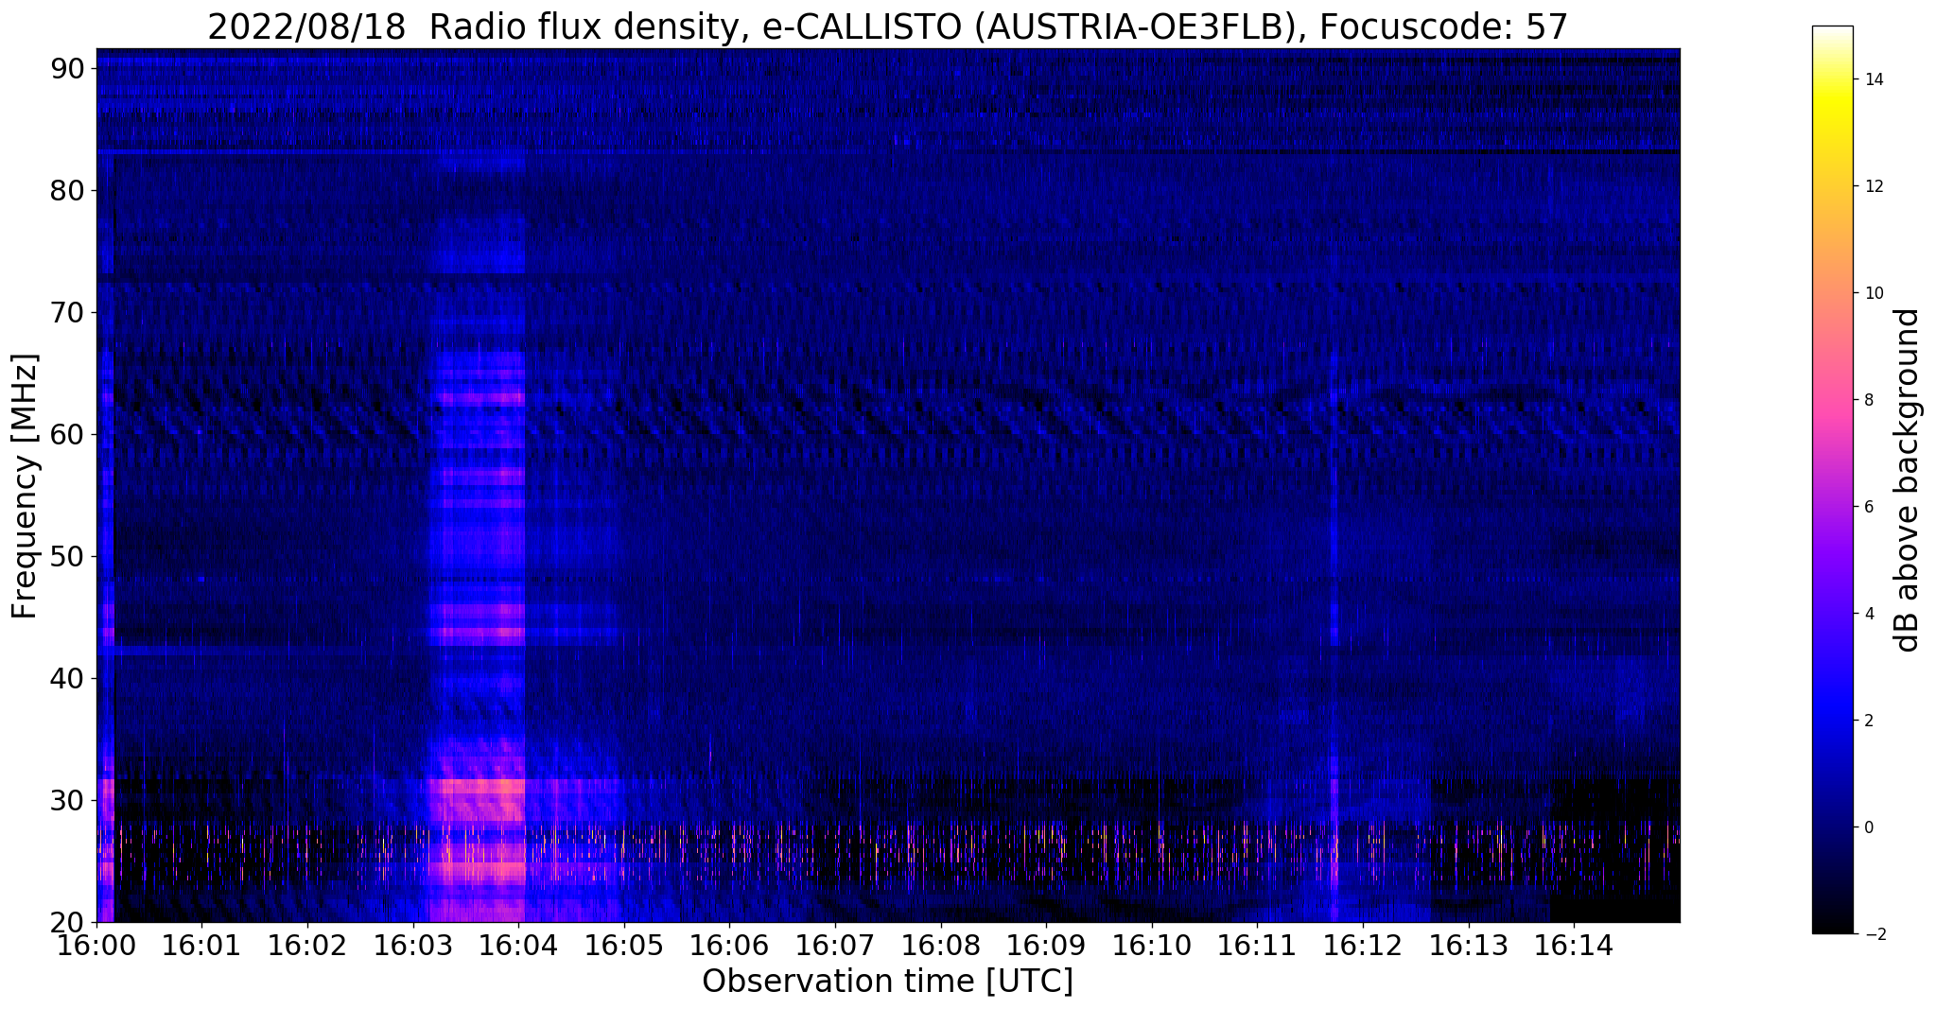Click the colorbar tick value 14

(1874, 79)
